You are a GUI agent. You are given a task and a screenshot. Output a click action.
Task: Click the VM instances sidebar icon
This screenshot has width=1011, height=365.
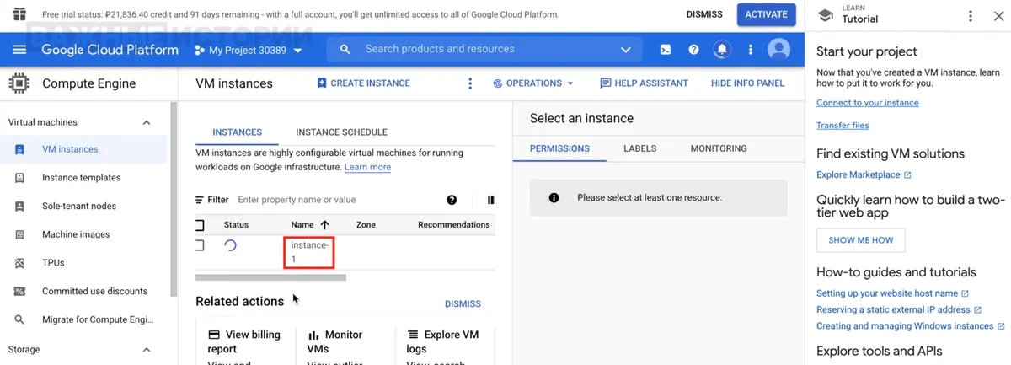click(20, 149)
